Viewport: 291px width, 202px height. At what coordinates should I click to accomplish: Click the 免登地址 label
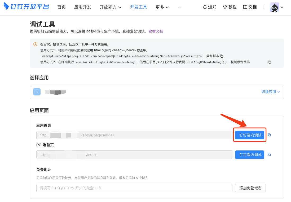click(x=44, y=170)
